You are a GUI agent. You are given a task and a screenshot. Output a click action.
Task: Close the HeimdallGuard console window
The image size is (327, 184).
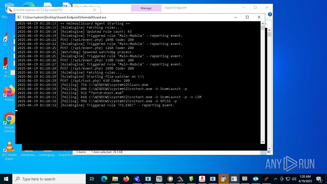pyautogui.click(x=259, y=17)
